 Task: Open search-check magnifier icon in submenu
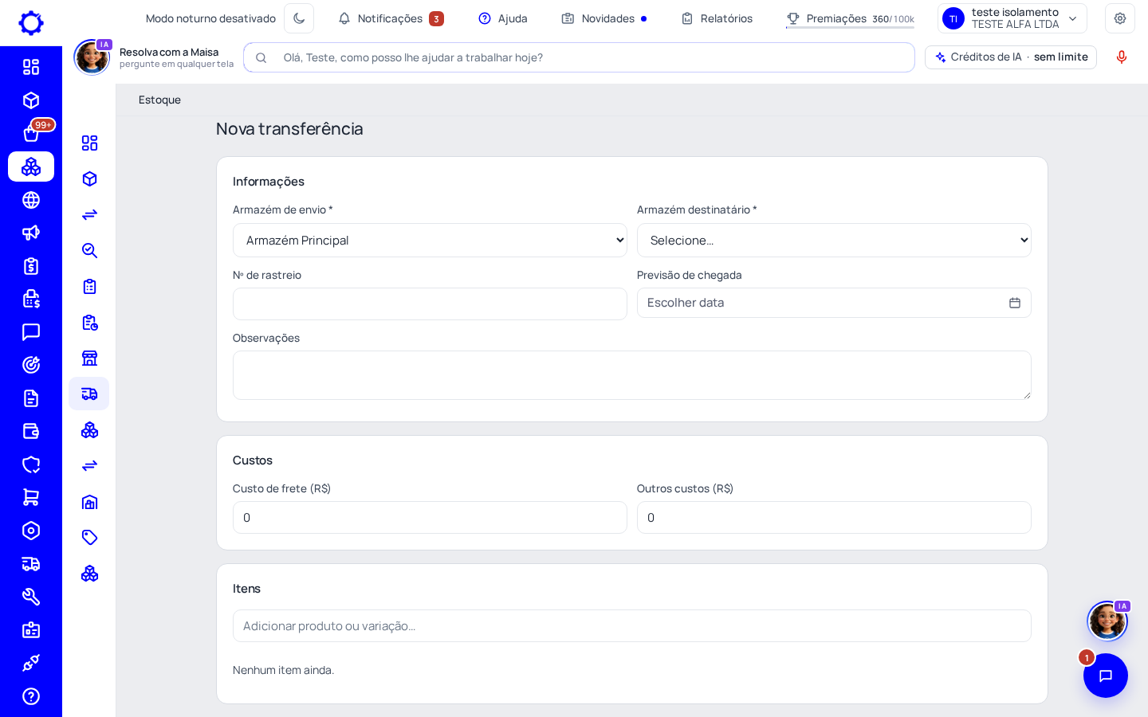click(x=89, y=250)
